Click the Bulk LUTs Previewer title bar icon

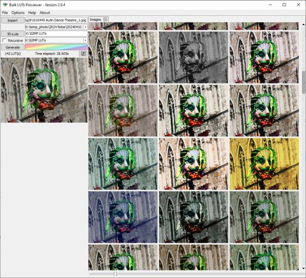click(5, 5)
